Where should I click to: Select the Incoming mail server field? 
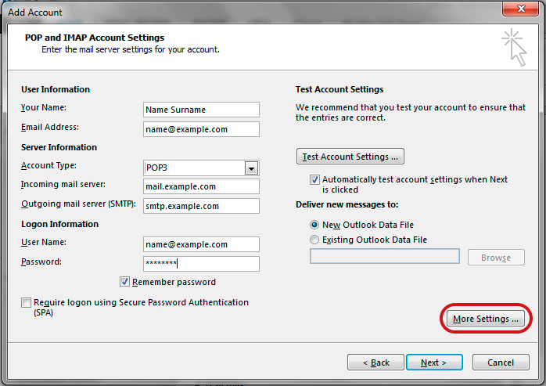[x=201, y=187]
